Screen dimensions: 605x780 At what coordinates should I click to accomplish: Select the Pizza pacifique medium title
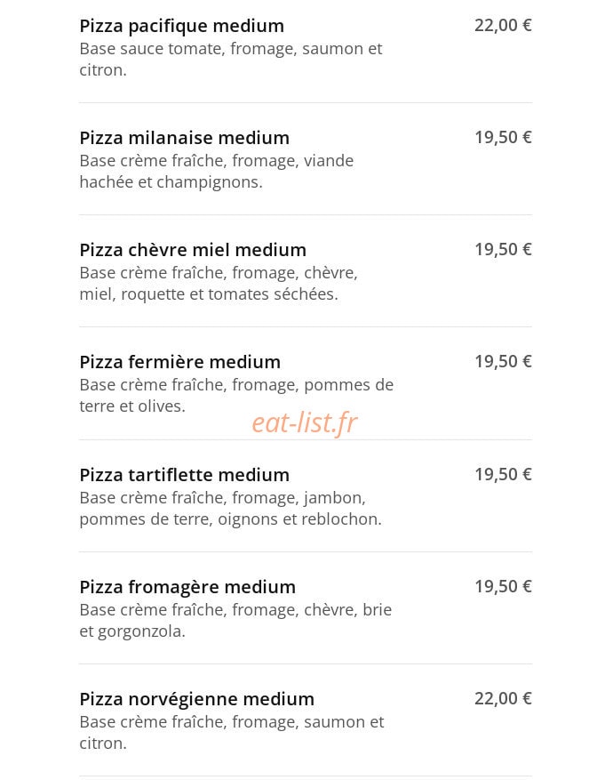point(182,27)
